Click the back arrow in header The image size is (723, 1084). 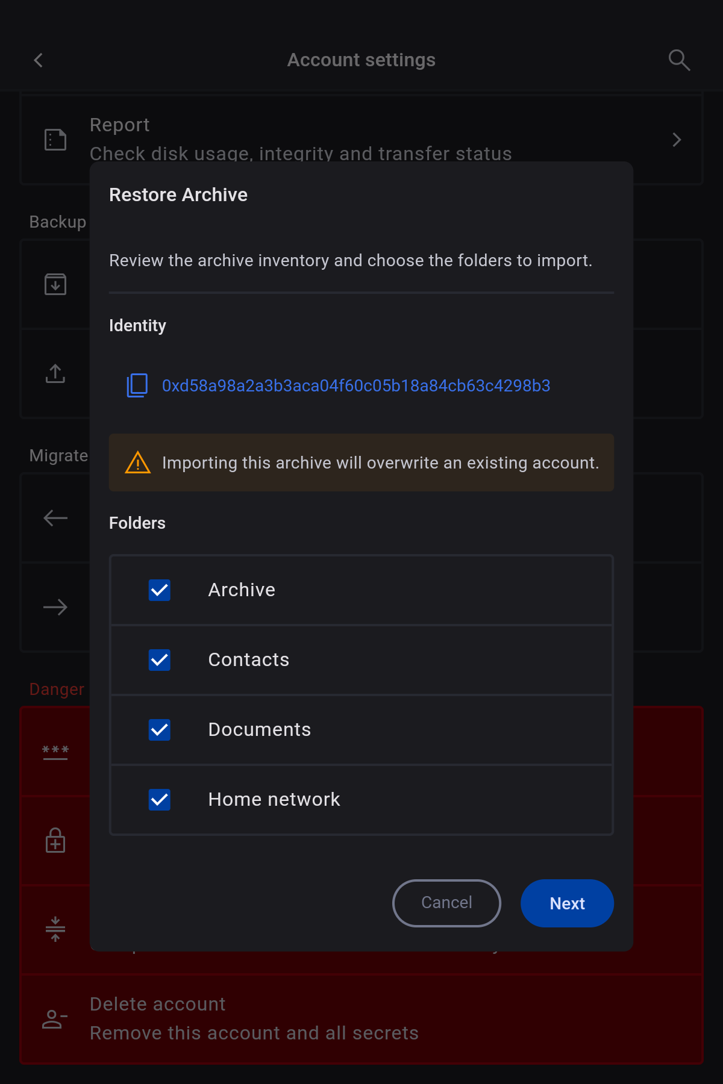[x=39, y=60]
